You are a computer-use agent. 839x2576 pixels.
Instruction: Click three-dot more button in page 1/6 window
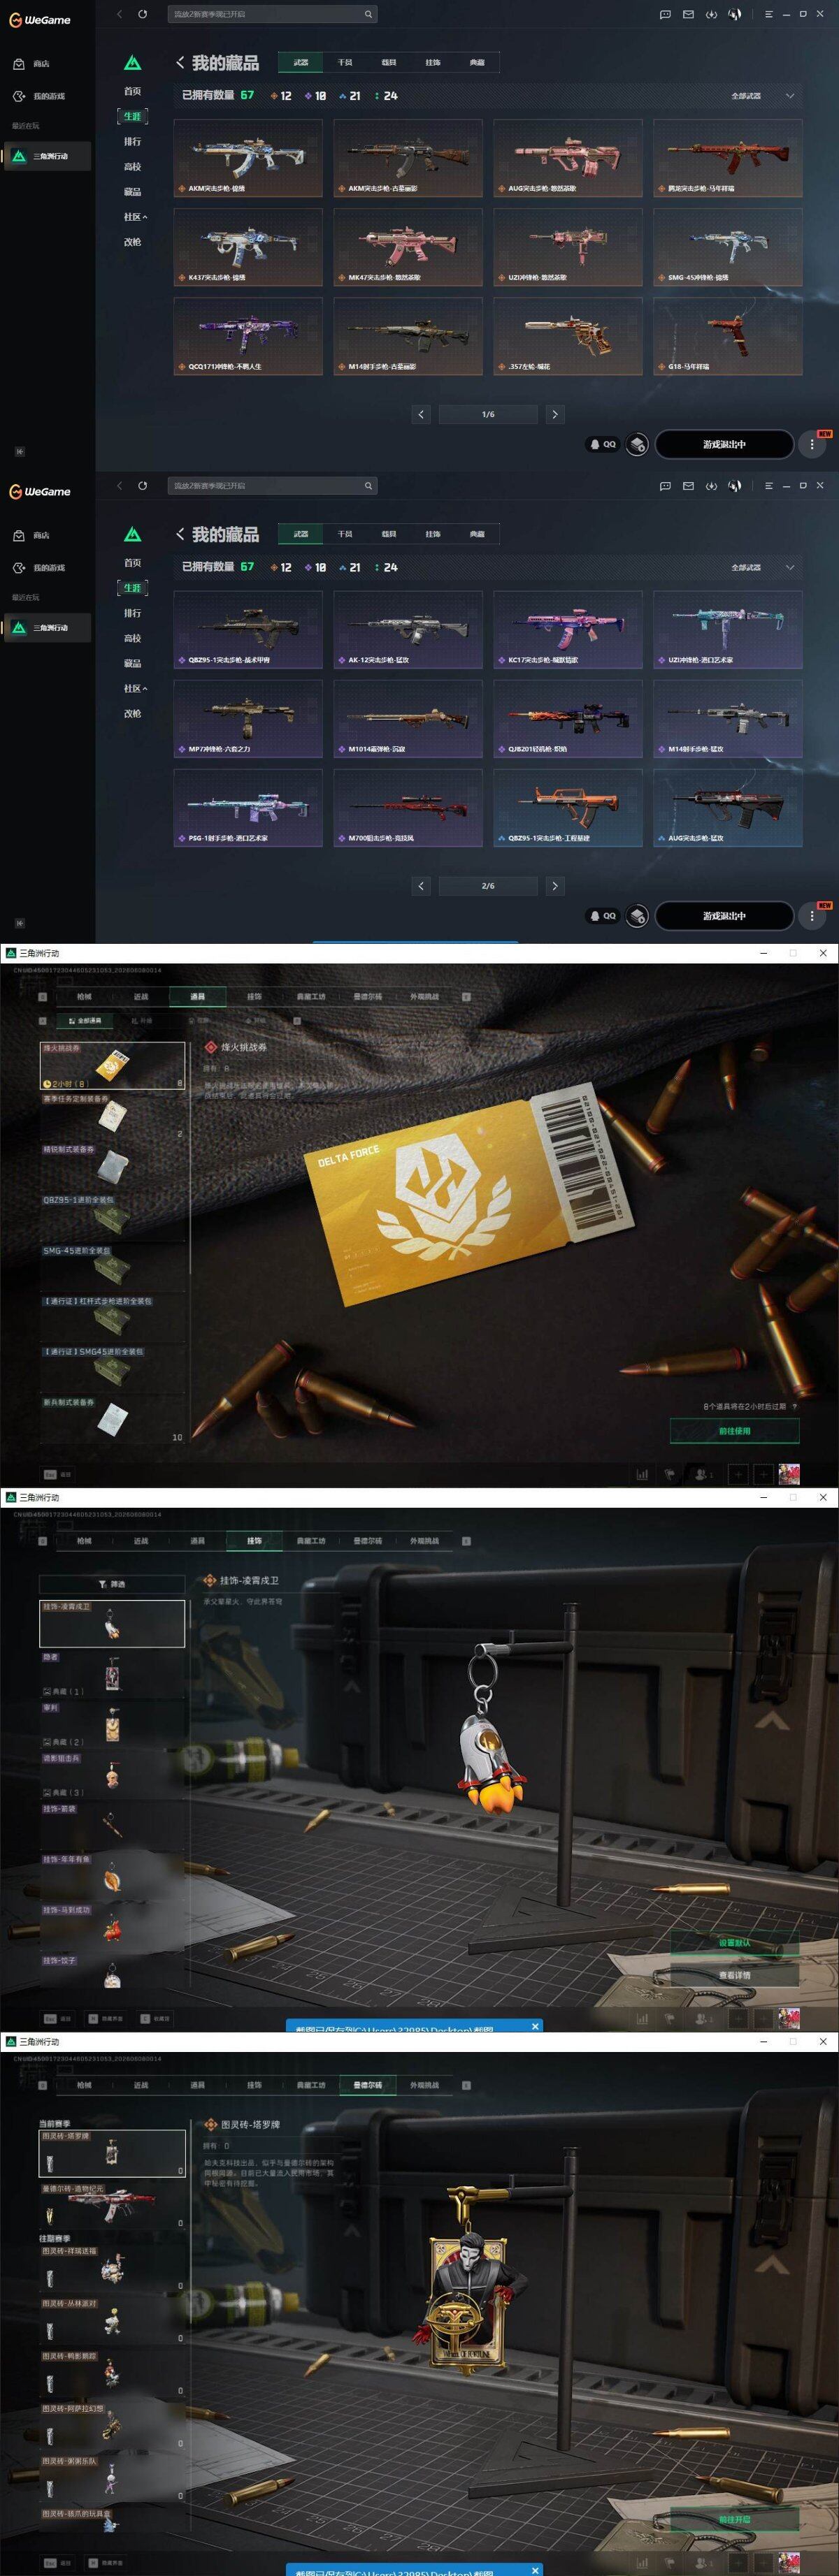[x=811, y=444]
